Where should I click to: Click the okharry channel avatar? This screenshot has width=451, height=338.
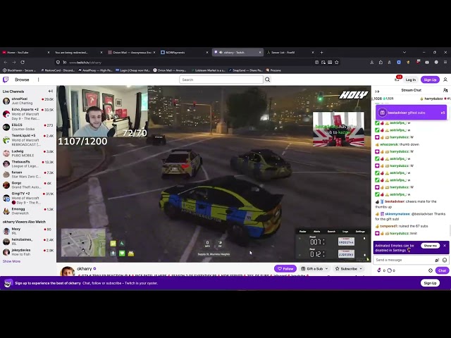pyautogui.click(x=68, y=271)
